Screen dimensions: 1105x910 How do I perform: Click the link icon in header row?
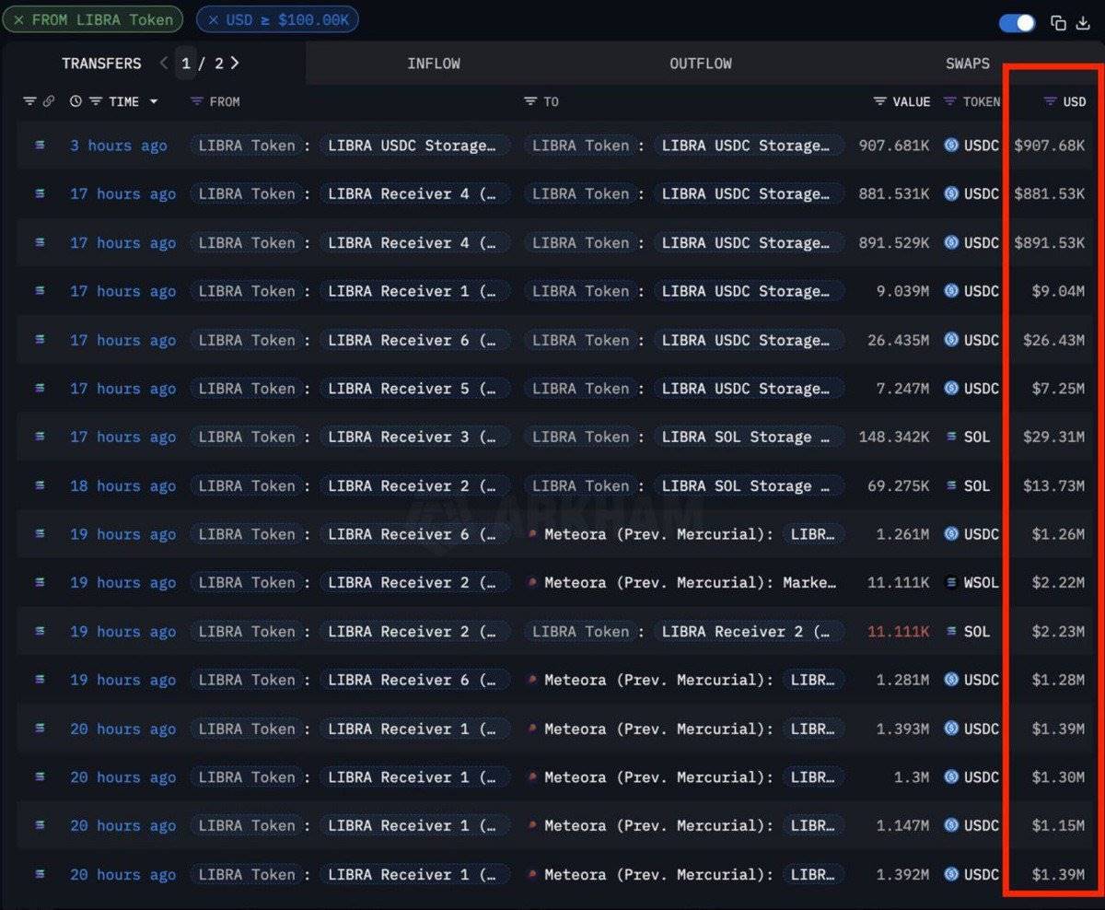[x=49, y=101]
